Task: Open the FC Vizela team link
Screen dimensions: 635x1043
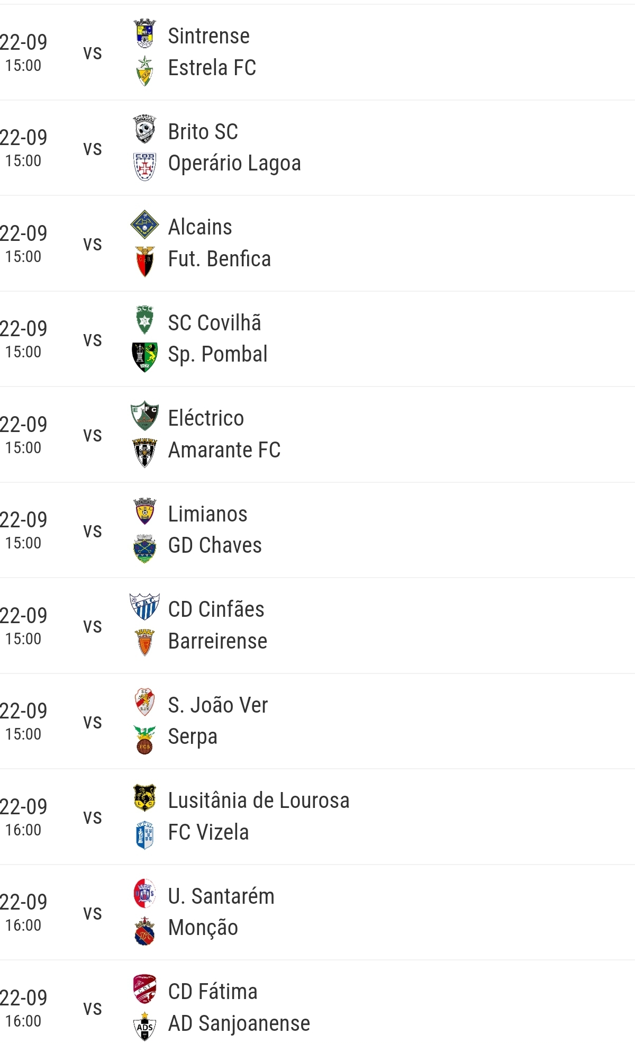Action: (208, 832)
